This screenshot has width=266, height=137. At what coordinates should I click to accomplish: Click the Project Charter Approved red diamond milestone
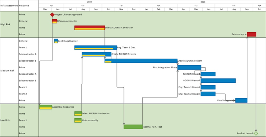(x=52, y=15)
